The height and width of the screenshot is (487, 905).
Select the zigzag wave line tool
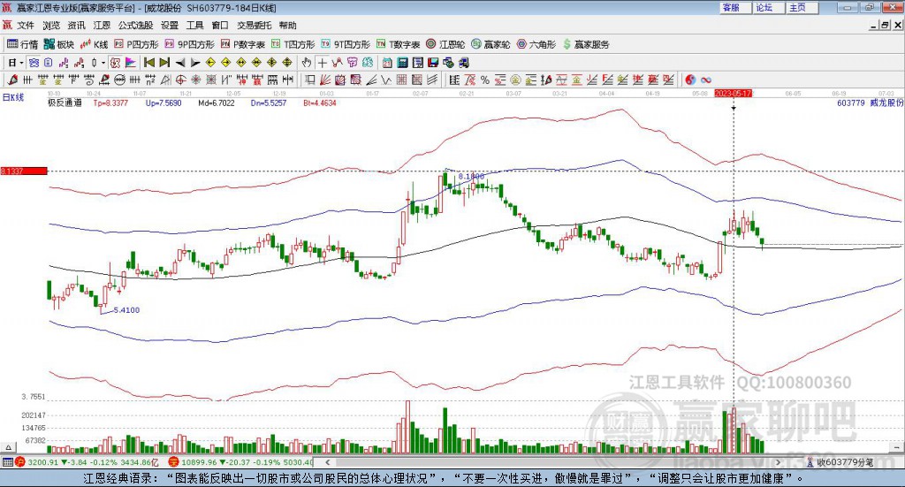click(x=385, y=80)
